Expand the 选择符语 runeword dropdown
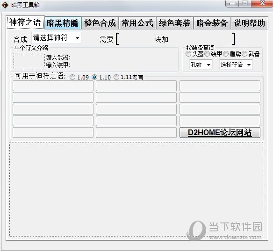The height and width of the screenshot is (251, 273). (236, 65)
